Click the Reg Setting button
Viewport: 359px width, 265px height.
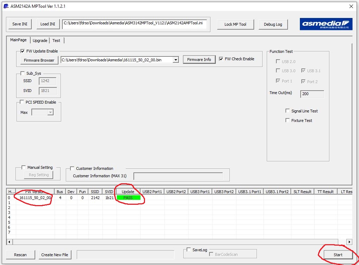(x=39, y=175)
